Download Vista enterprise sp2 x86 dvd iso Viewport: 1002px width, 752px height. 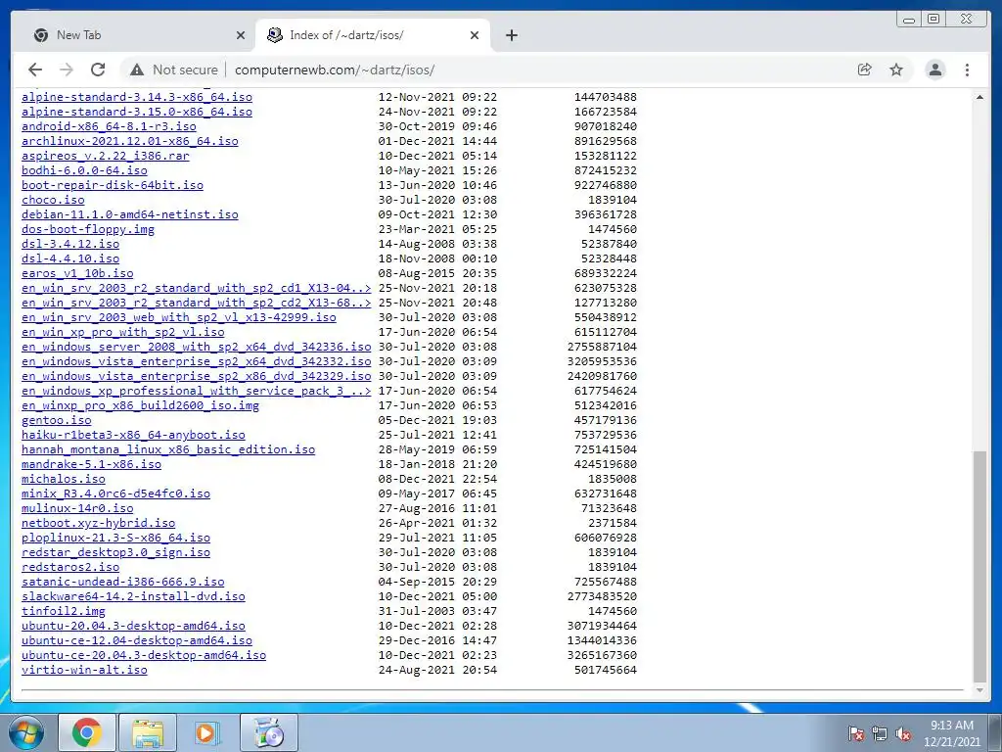click(x=196, y=377)
